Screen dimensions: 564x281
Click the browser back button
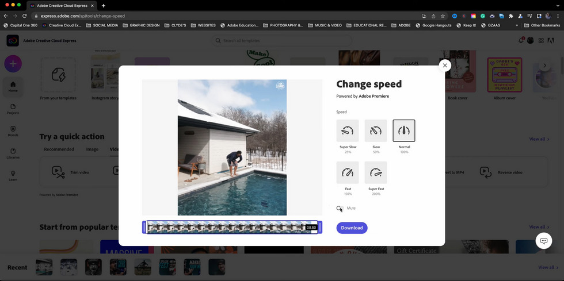pos(5,16)
